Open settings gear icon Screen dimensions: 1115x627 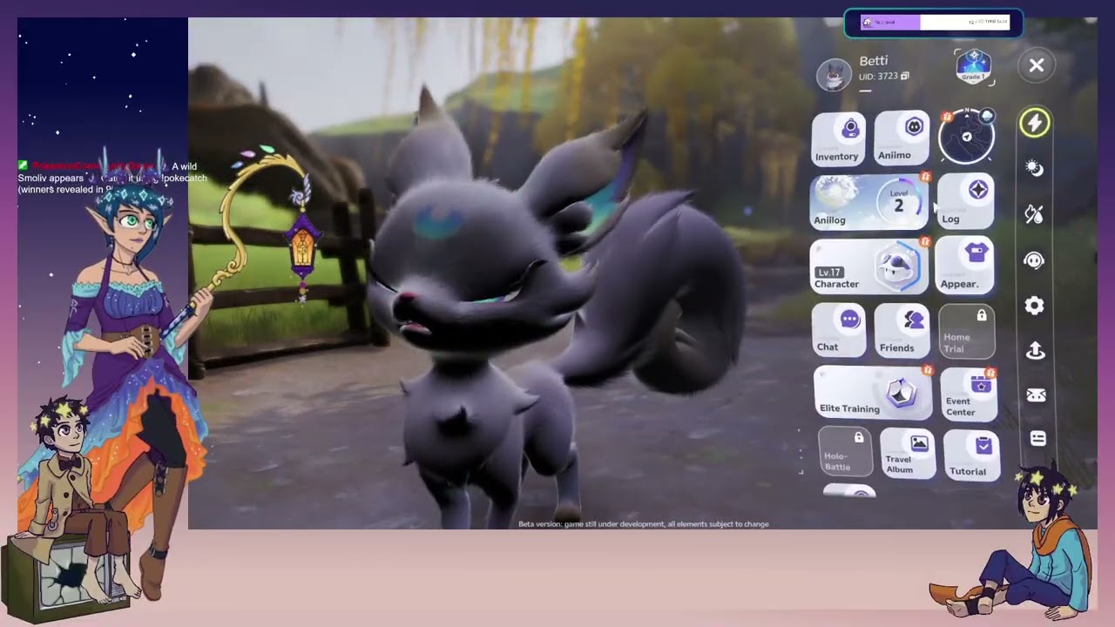[x=1035, y=306]
